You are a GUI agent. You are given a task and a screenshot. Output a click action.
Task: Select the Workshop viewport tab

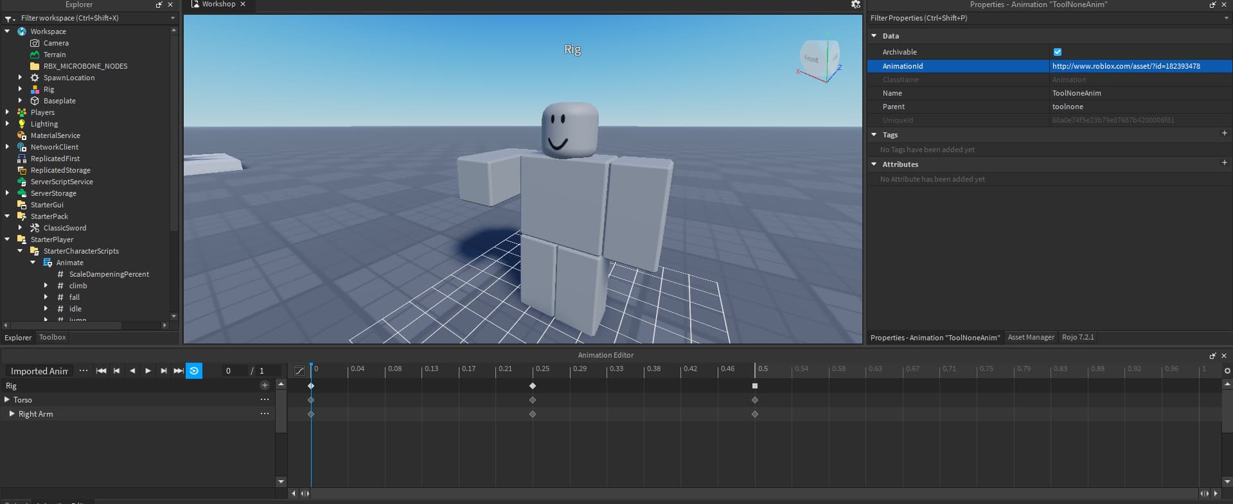pyautogui.click(x=218, y=4)
